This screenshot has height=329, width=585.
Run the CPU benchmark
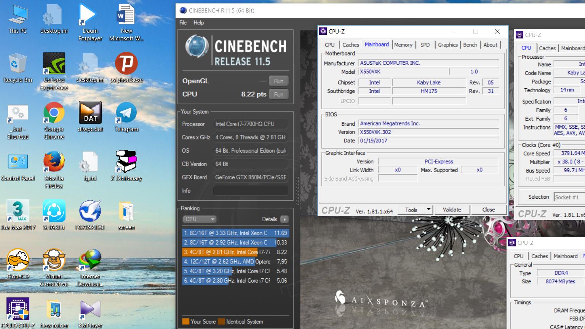(279, 94)
